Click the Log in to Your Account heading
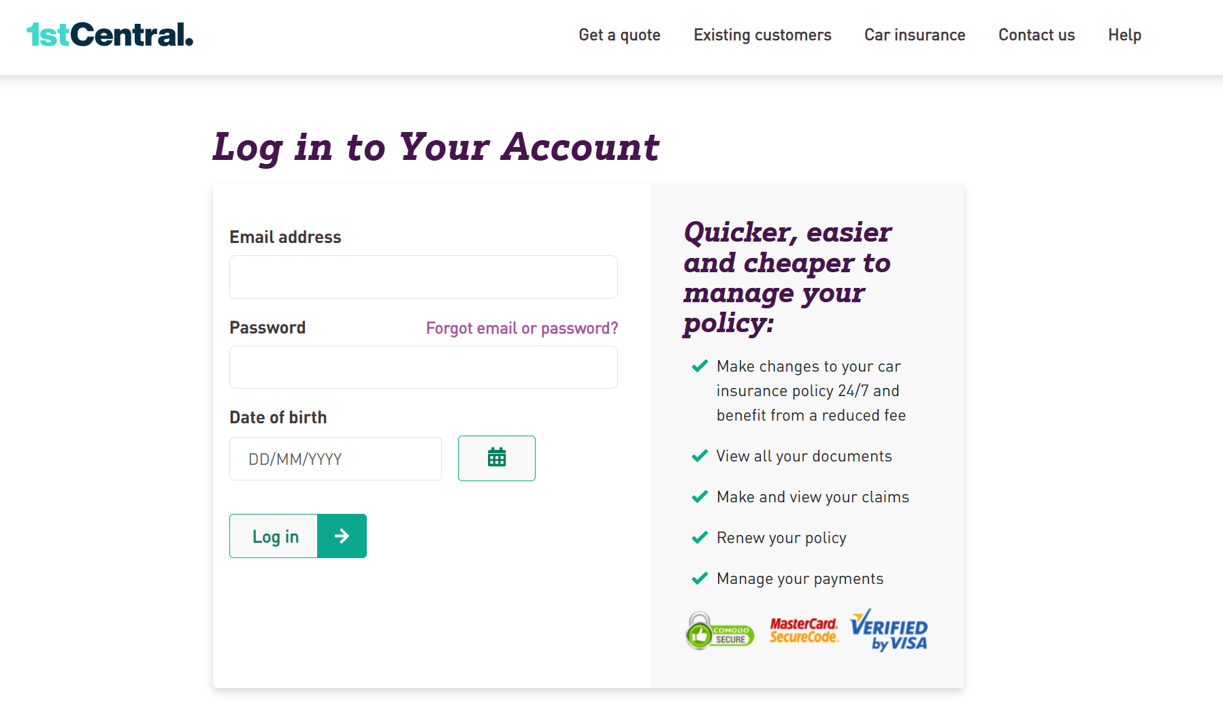1223x701 pixels. tap(436, 147)
